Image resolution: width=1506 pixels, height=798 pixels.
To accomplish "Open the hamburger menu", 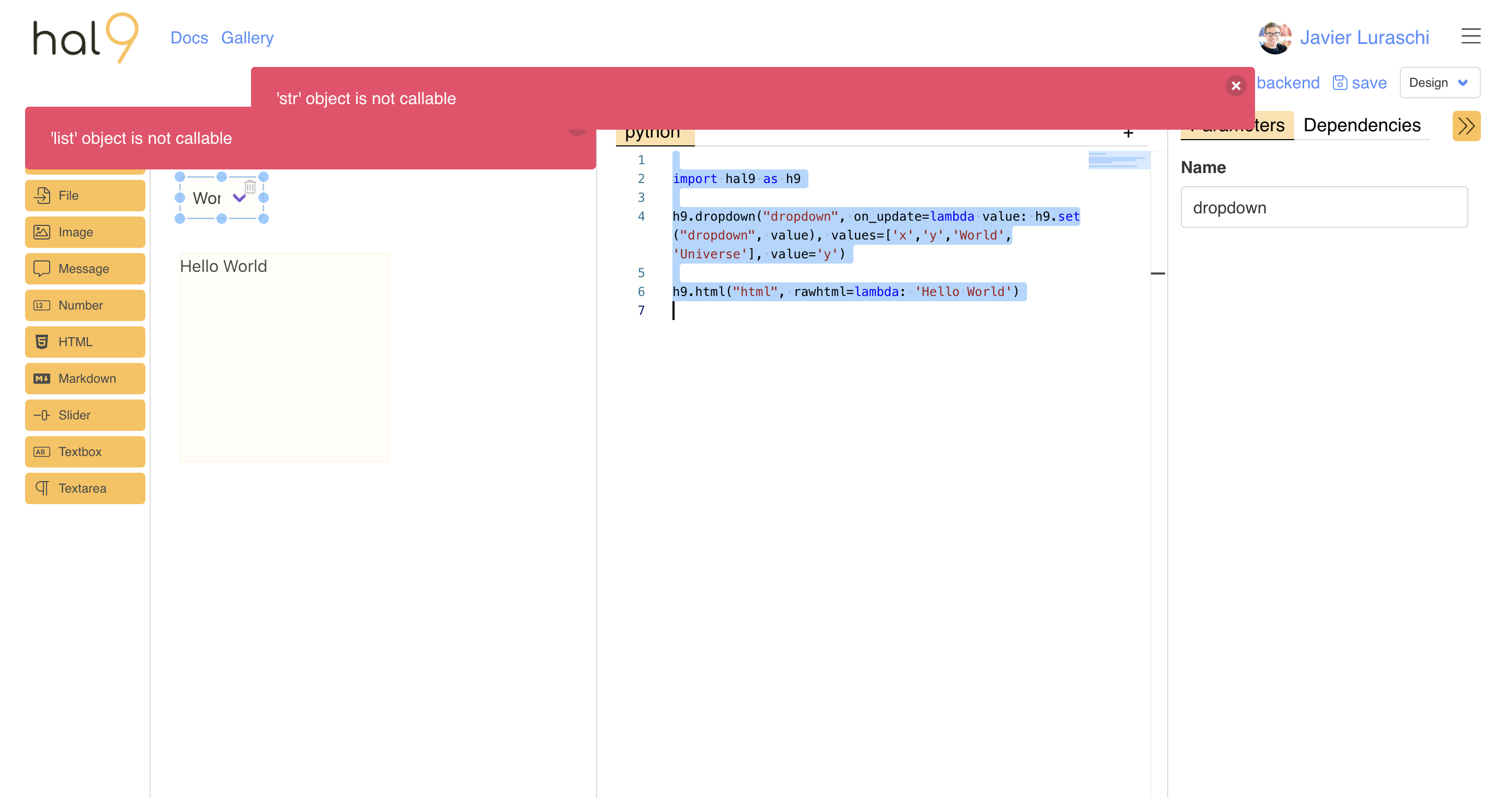I will pos(1470,36).
